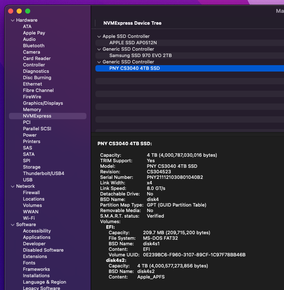Click the yellow minimize window button

click(x=19, y=11)
